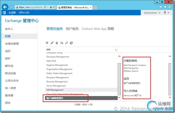Click the search icon in role toolbar
Viewport: 175px width, 113px height.
(x=67, y=43)
